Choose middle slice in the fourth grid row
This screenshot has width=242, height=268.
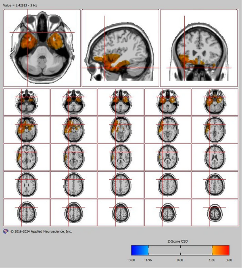point(121,184)
